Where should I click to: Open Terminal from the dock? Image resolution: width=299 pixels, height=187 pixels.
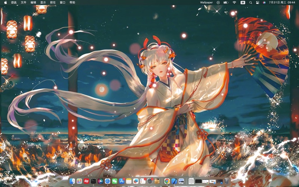pyautogui.click(x=93, y=181)
